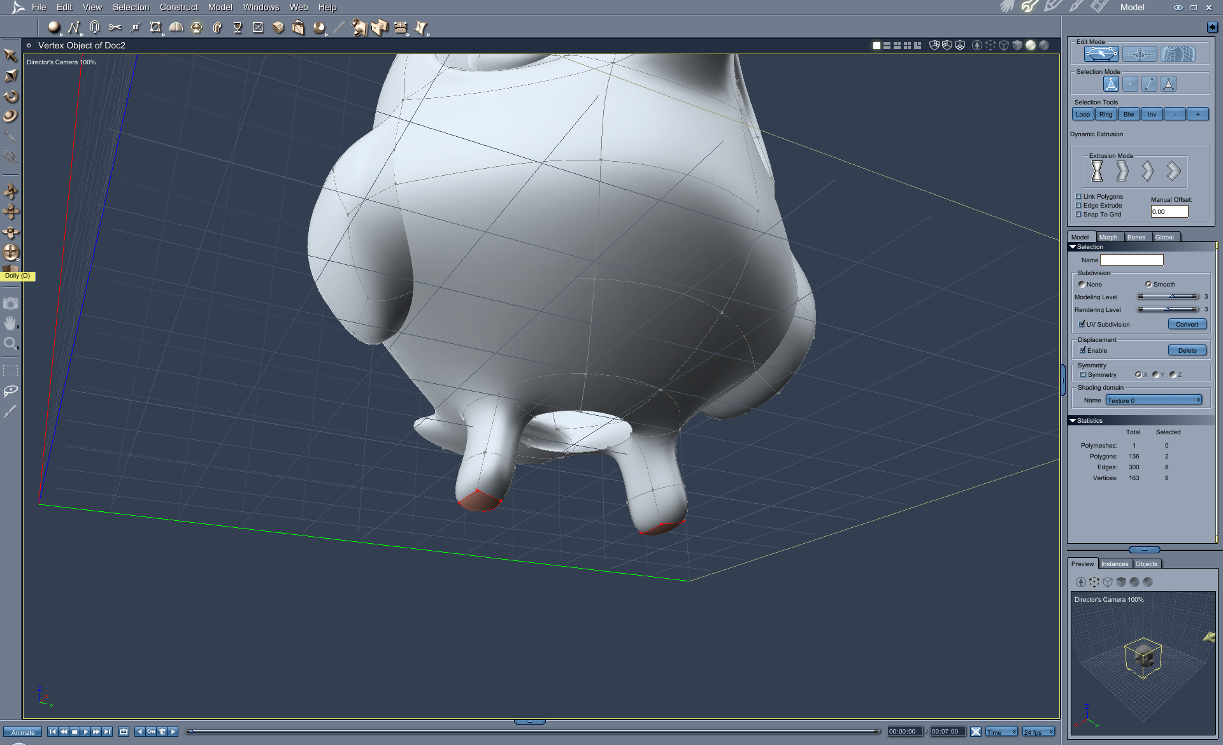The height and width of the screenshot is (745, 1223).
Task: Pick the sphere primitive tool
Action: [x=54, y=27]
